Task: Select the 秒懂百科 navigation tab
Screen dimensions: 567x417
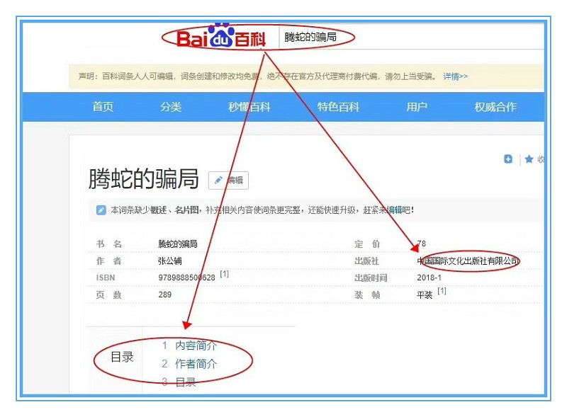Action: 249,107
